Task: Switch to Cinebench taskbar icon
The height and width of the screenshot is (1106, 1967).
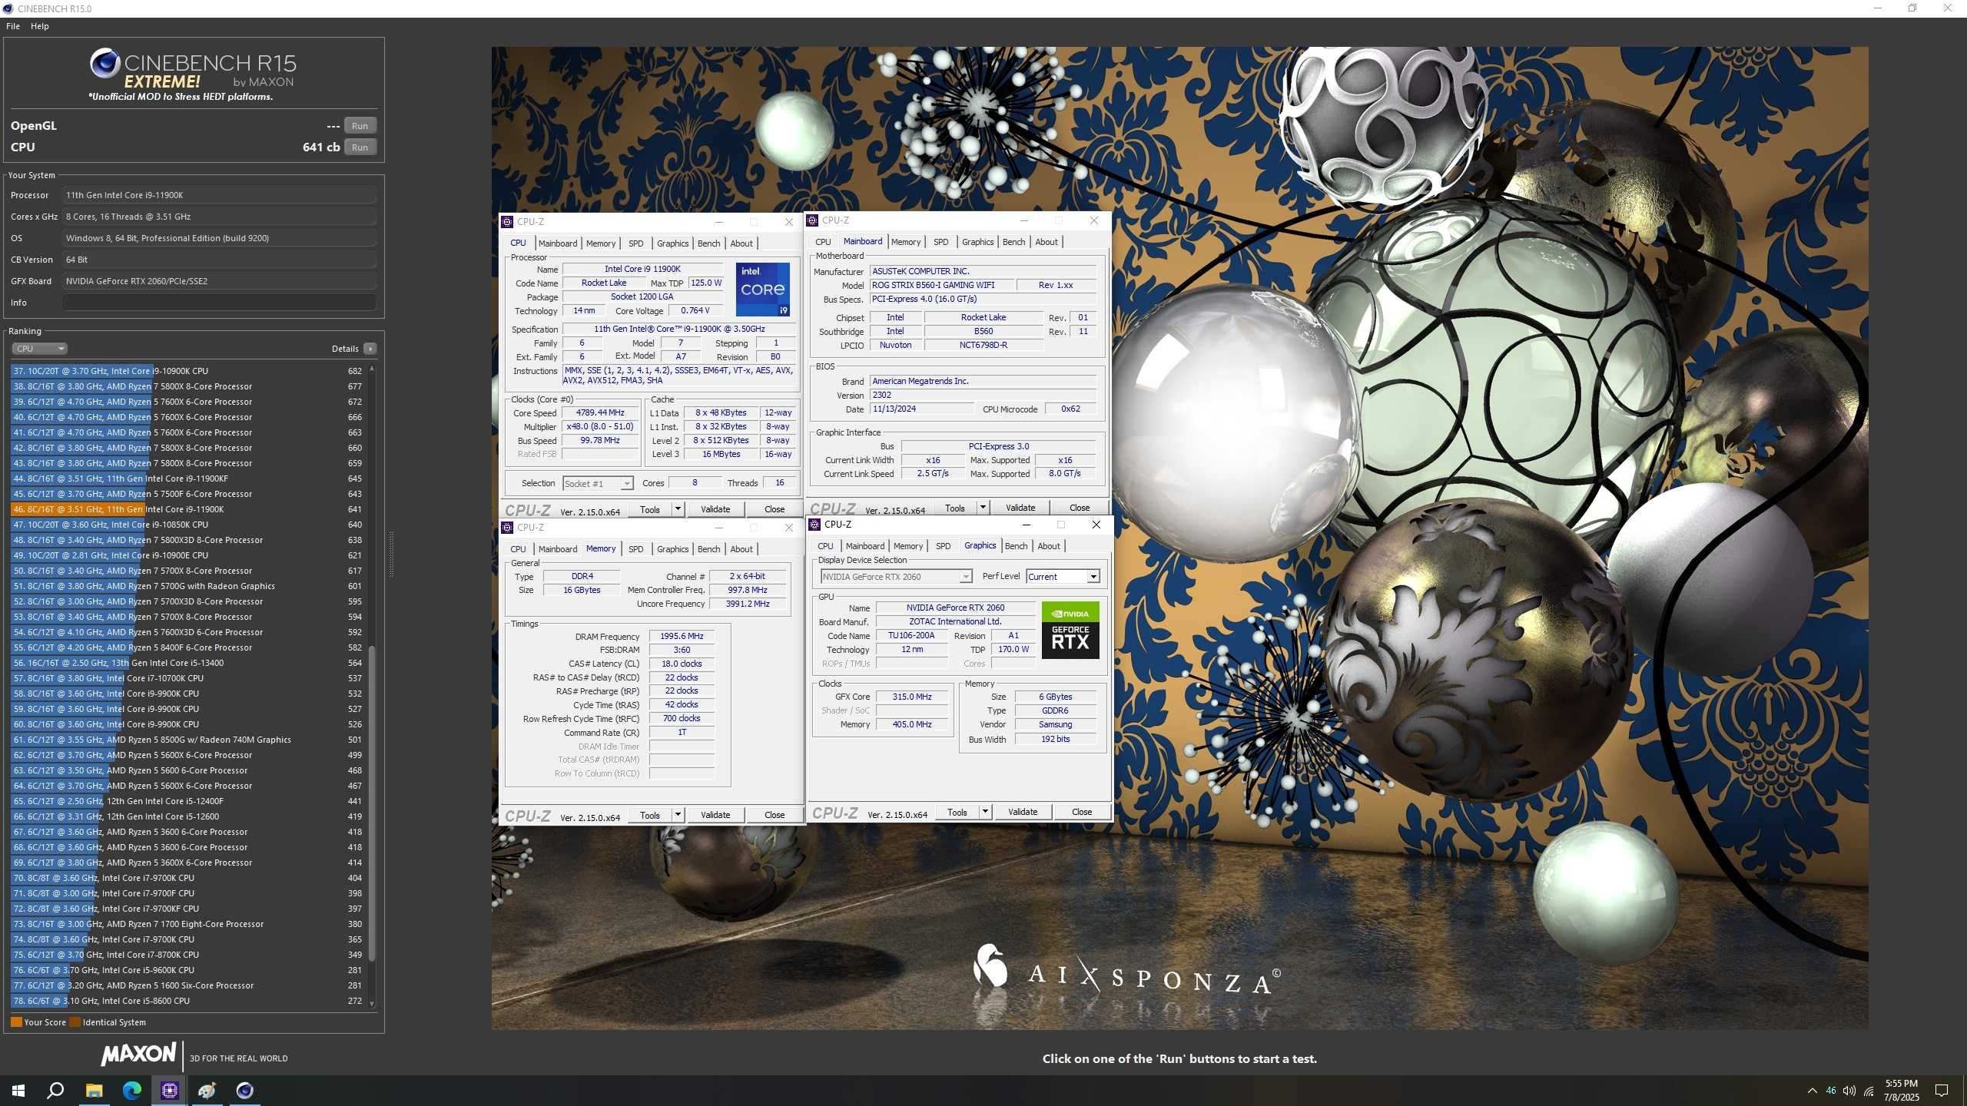Action: [x=244, y=1090]
